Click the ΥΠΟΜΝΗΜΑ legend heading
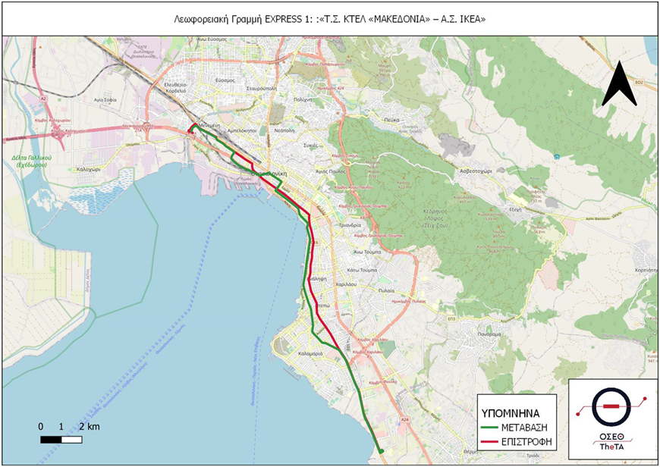This screenshot has height=467, width=660. [x=511, y=413]
